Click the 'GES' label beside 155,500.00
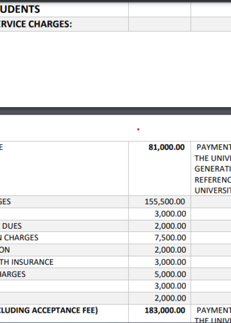The width and height of the screenshot is (231, 323). tap(5, 202)
